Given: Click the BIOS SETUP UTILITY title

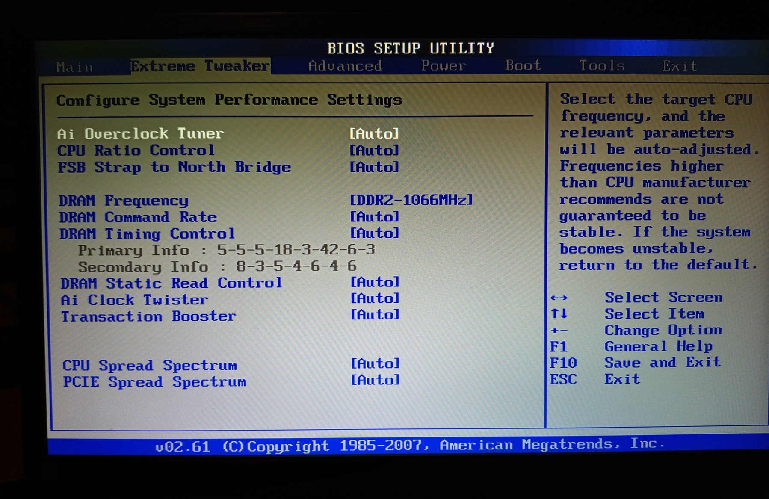Looking at the screenshot, I should [411, 48].
